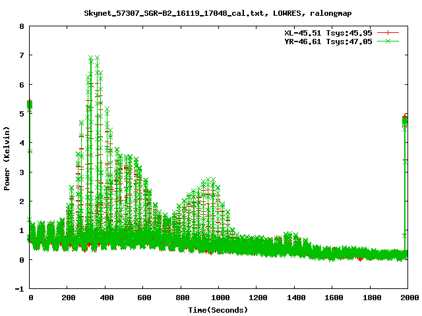The width and height of the screenshot is (422, 316).
Task: Click the x-axis tick label 1000
Action: (x=220, y=298)
